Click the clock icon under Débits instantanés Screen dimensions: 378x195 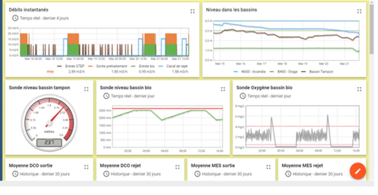coord(15,18)
